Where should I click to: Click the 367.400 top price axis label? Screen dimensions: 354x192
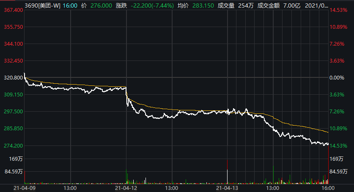point(14,10)
